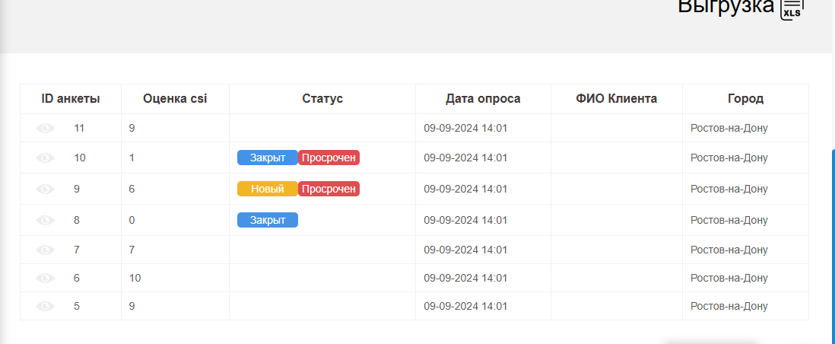Viewport: 835px width, 344px height.
Task: Click the "ФИО Клиента" column header
Action: coord(616,98)
